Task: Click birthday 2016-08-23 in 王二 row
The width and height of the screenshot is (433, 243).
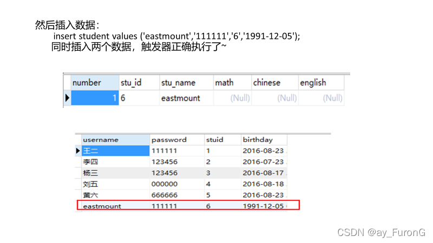Action: 264,151
